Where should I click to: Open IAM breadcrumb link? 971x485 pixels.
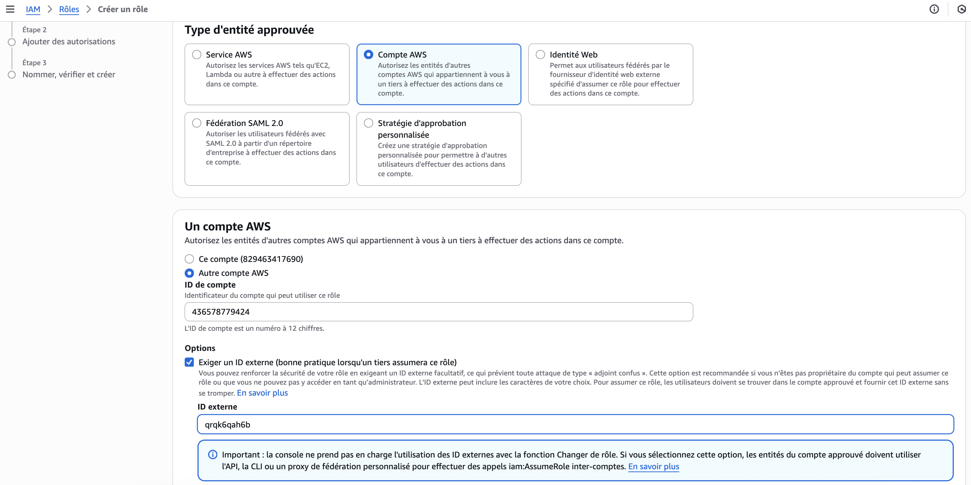33,9
